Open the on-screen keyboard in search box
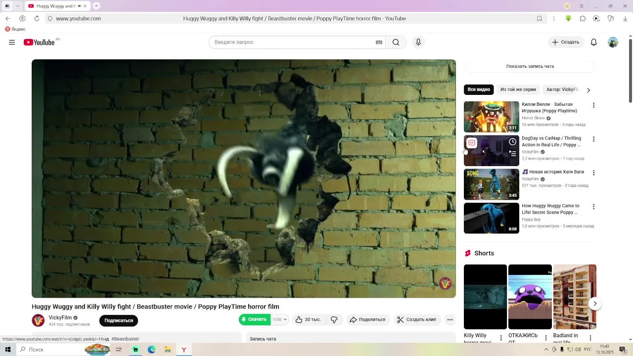Screen dimensions: 633x356 click(379, 42)
